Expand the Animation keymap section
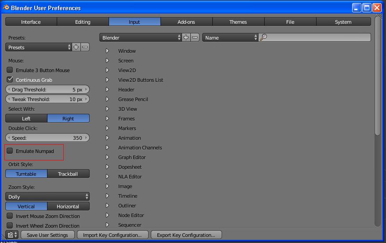Screen dimensions: 386x243 (x=107, y=138)
